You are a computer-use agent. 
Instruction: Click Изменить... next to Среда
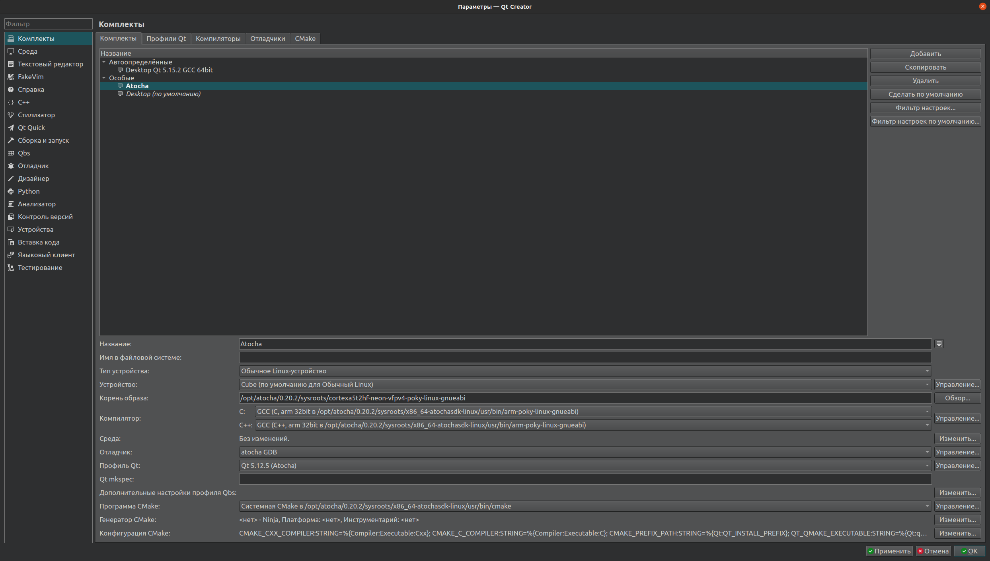coord(957,439)
